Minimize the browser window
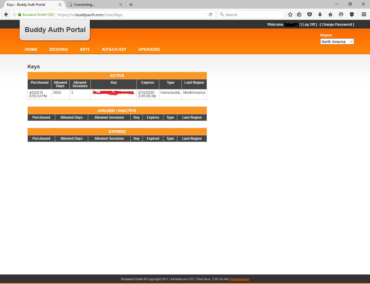370x284 pixels. coord(337,4)
